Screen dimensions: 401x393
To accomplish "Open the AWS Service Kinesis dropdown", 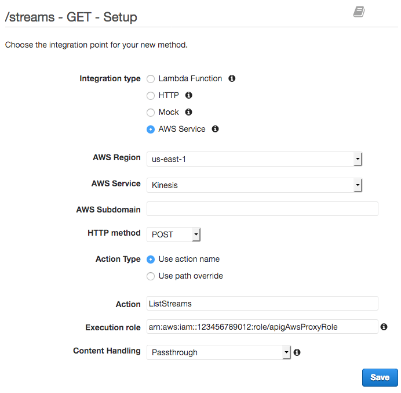I will coord(254,185).
